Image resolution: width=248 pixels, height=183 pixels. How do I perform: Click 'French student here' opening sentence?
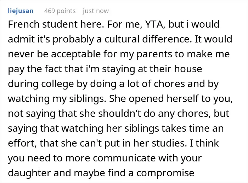coord(55,24)
